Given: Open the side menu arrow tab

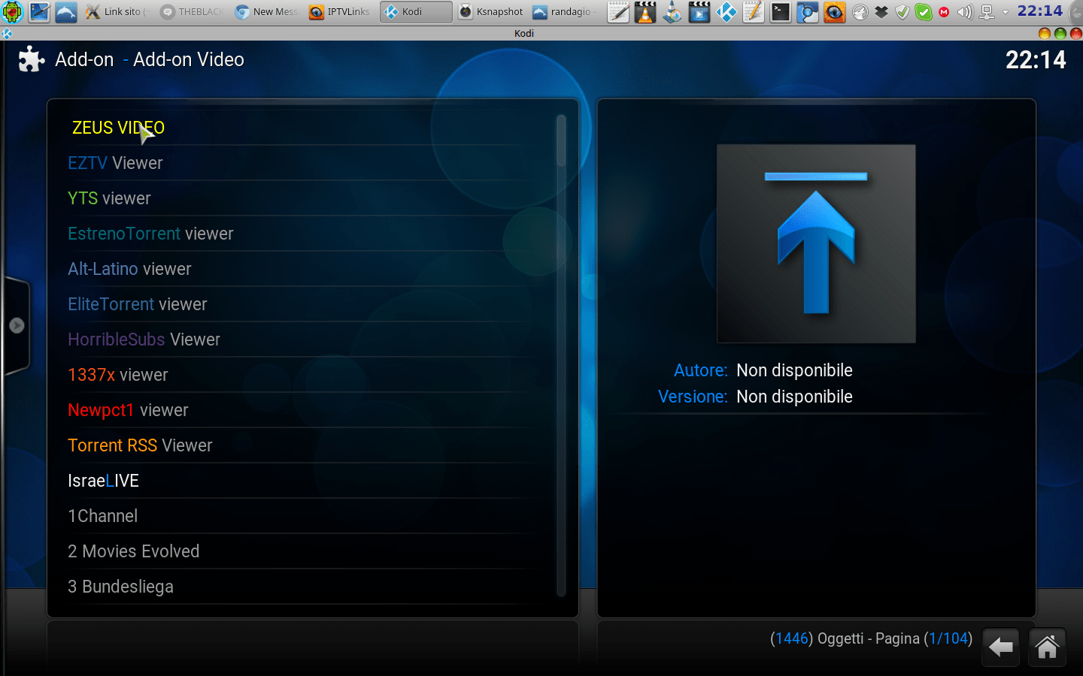Looking at the screenshot, I should tap(17, 325).
